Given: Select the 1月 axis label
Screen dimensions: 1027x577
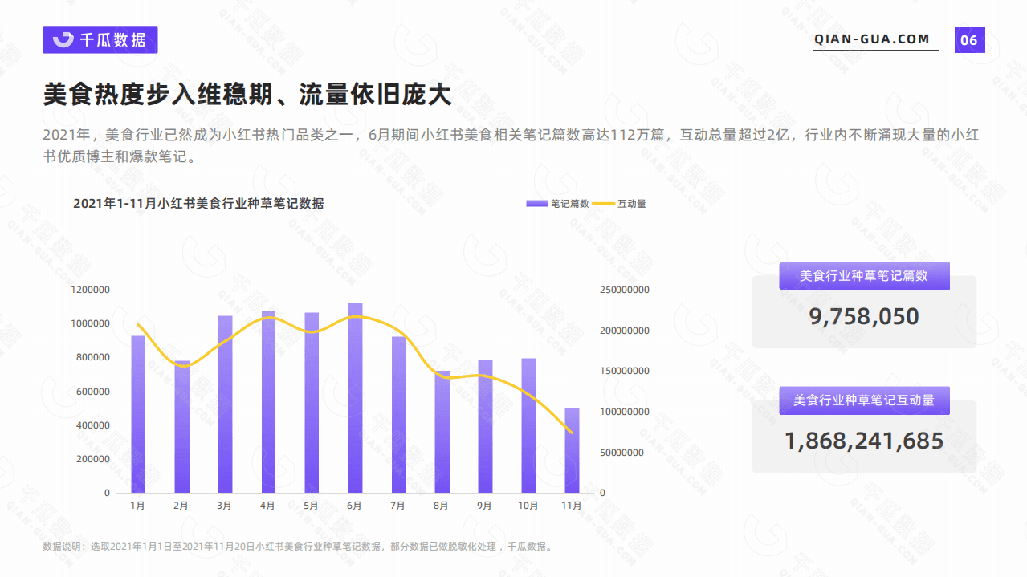Looking at the screenshot, I should pos(137,506).
